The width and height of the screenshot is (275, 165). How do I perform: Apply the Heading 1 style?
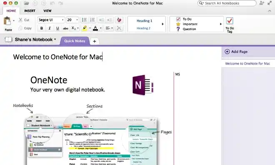(x=145, y=21)
